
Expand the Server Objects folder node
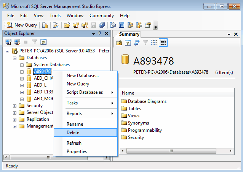click(14, 113)
